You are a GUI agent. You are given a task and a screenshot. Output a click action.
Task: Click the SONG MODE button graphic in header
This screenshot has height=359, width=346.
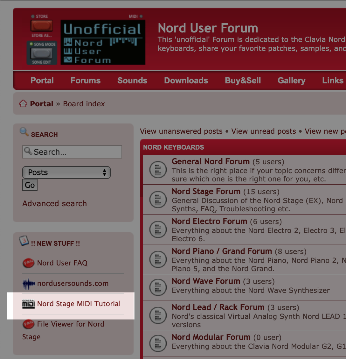[42, 53]
